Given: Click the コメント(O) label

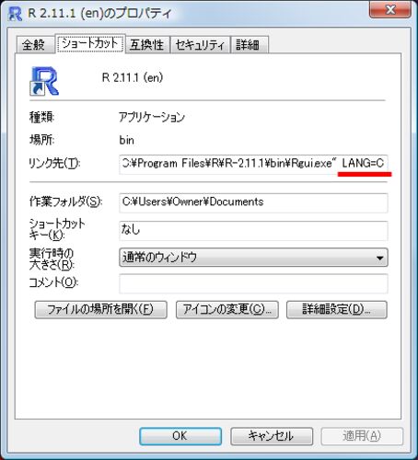Looking at the screenshot, I should click(x=53, y=282).
